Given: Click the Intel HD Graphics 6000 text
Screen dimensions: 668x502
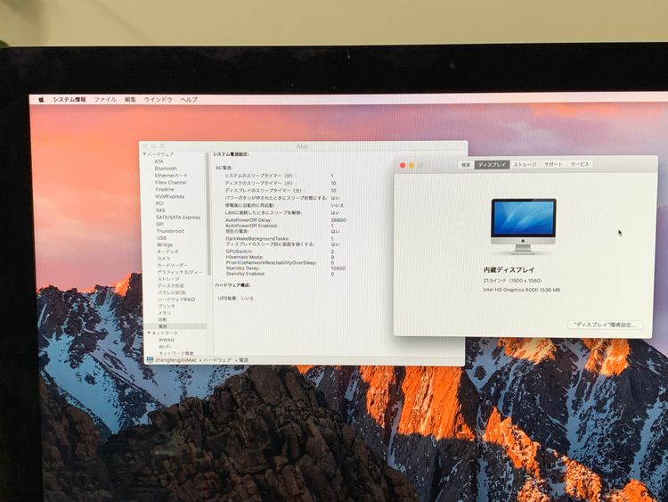Looking at the screenshot, I should (x=522, y=290).
